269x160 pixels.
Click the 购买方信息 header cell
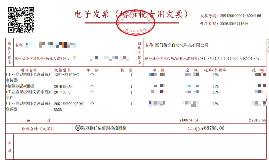(x=9, y=52)
